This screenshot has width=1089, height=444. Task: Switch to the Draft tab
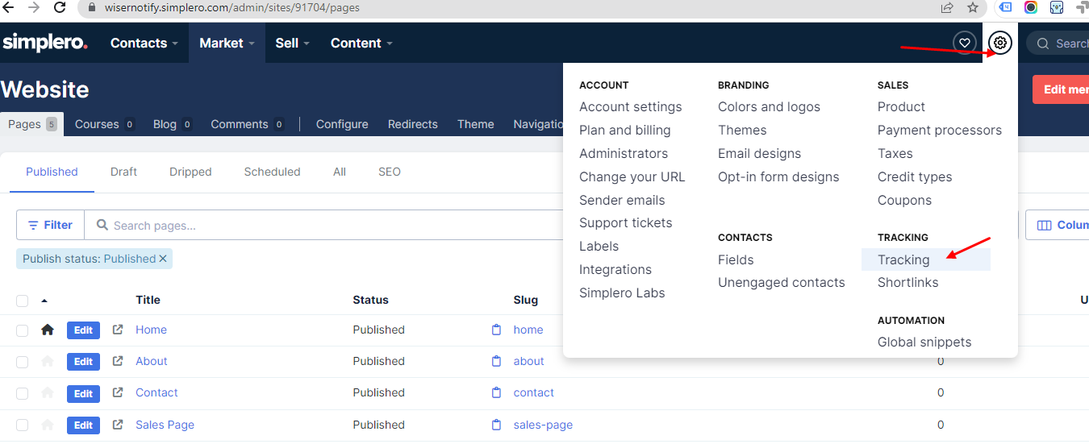pos(123,172)
